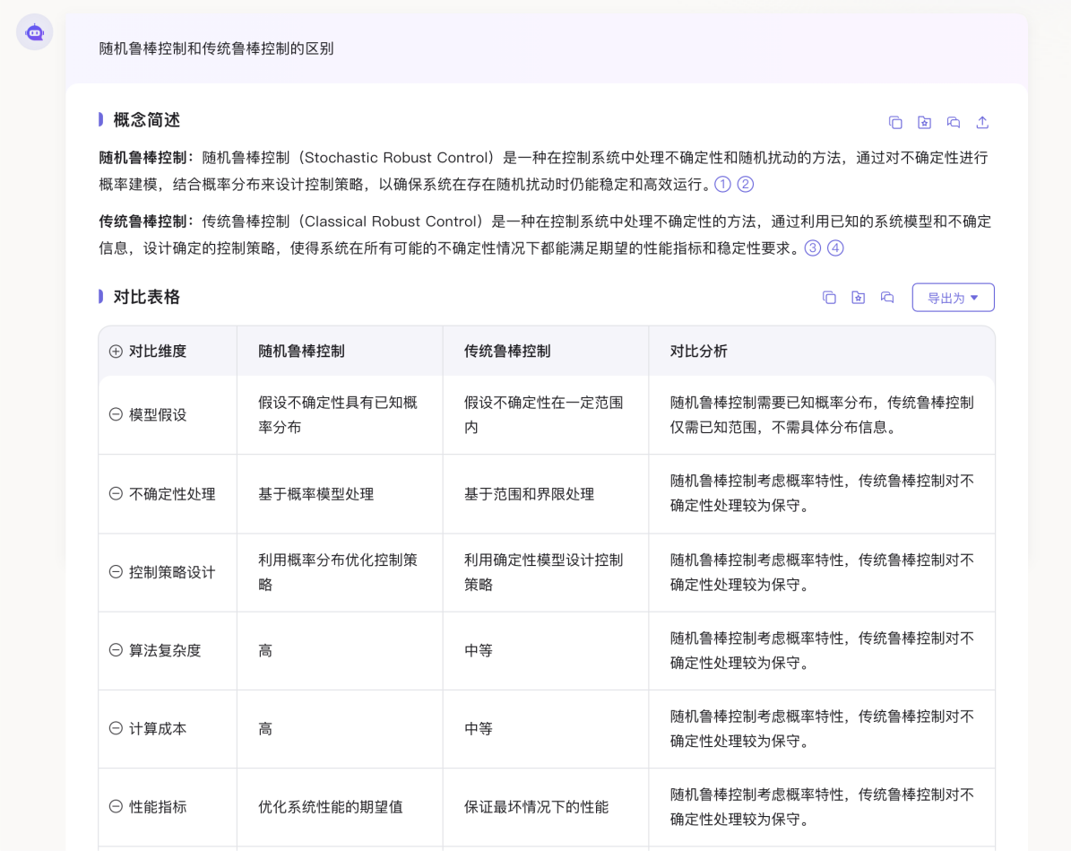Open the 导出为 export dropdown

[953, 298]
